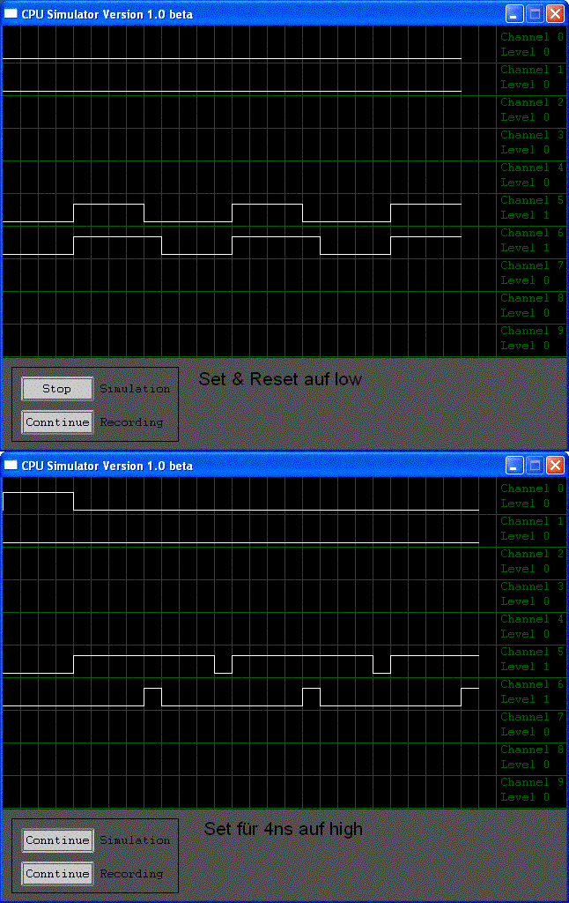Select Channel 6 label in Set für 4ns window
Screen dimensions: 569x903
(x=532, y=684)
